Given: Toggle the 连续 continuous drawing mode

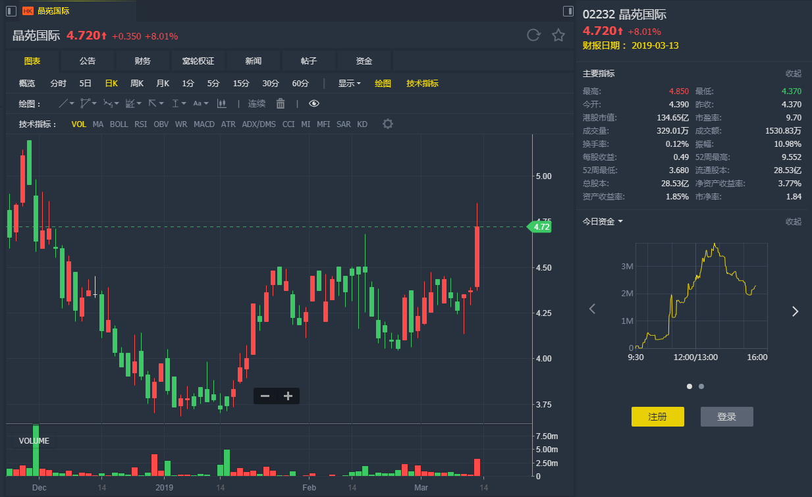Looking at the screenshot, I should [x=257, y=103].
